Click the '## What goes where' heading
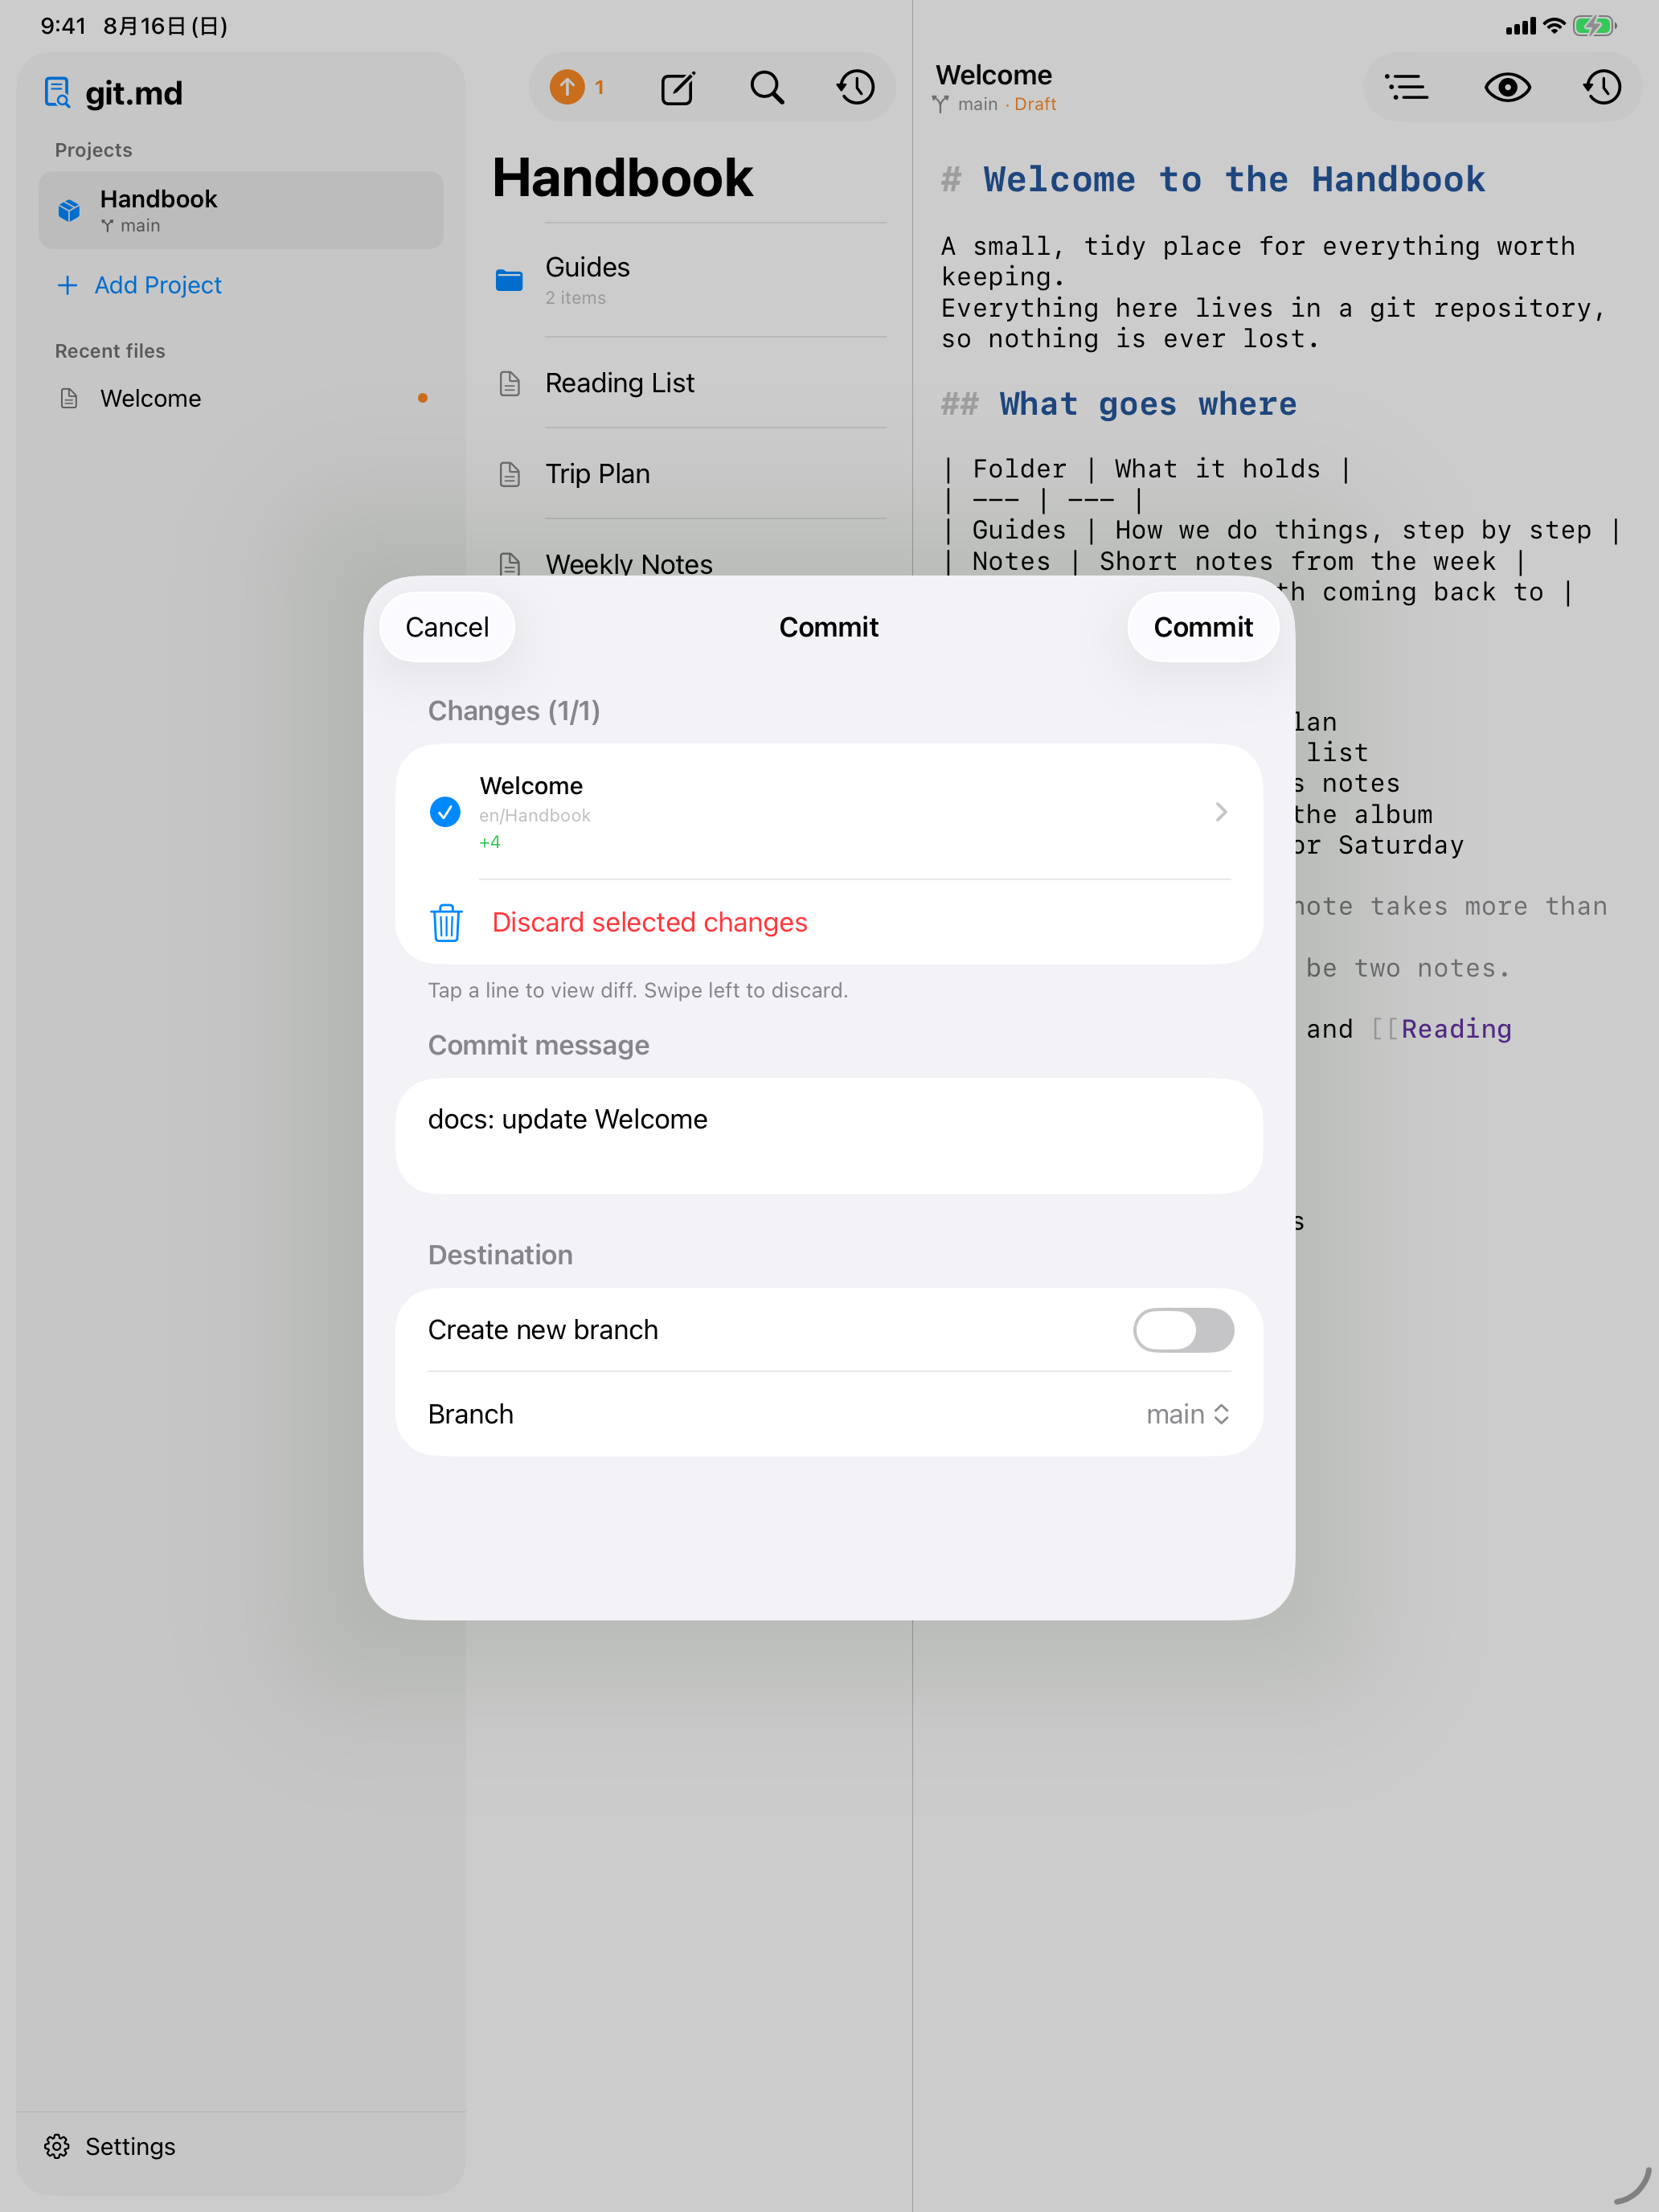The height and width of the screenshot is (2212, 1659). (x=1118, y=404)
